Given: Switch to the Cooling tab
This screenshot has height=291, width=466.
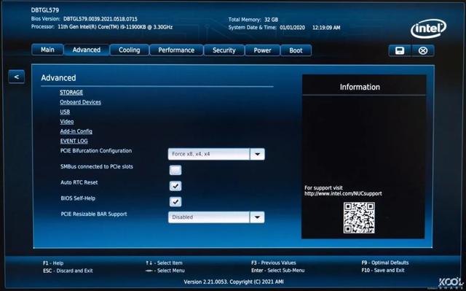Looking at the screenshot, I should pyautogui.click(x=130, y=50).
